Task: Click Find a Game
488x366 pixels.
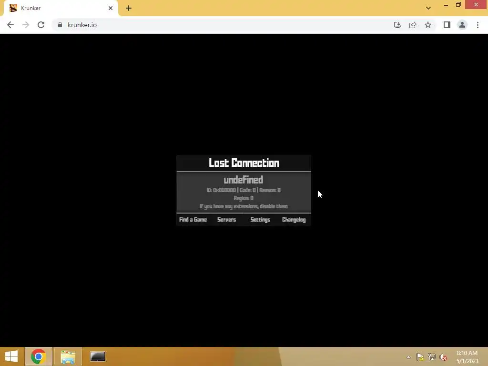Action: click(193, 220)
